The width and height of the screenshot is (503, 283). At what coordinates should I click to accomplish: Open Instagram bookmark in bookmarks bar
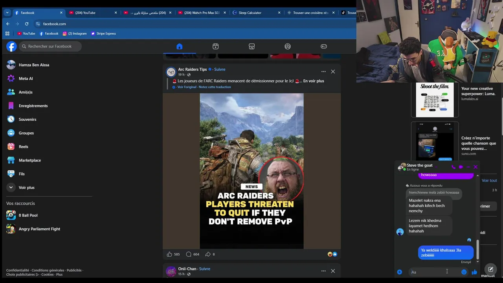tap(75, 33)
